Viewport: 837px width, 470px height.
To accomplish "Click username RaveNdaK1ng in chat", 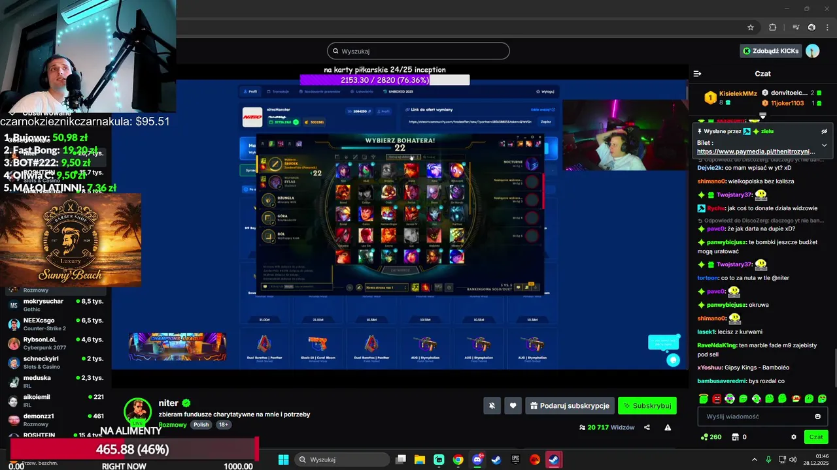I will [717, 345].
